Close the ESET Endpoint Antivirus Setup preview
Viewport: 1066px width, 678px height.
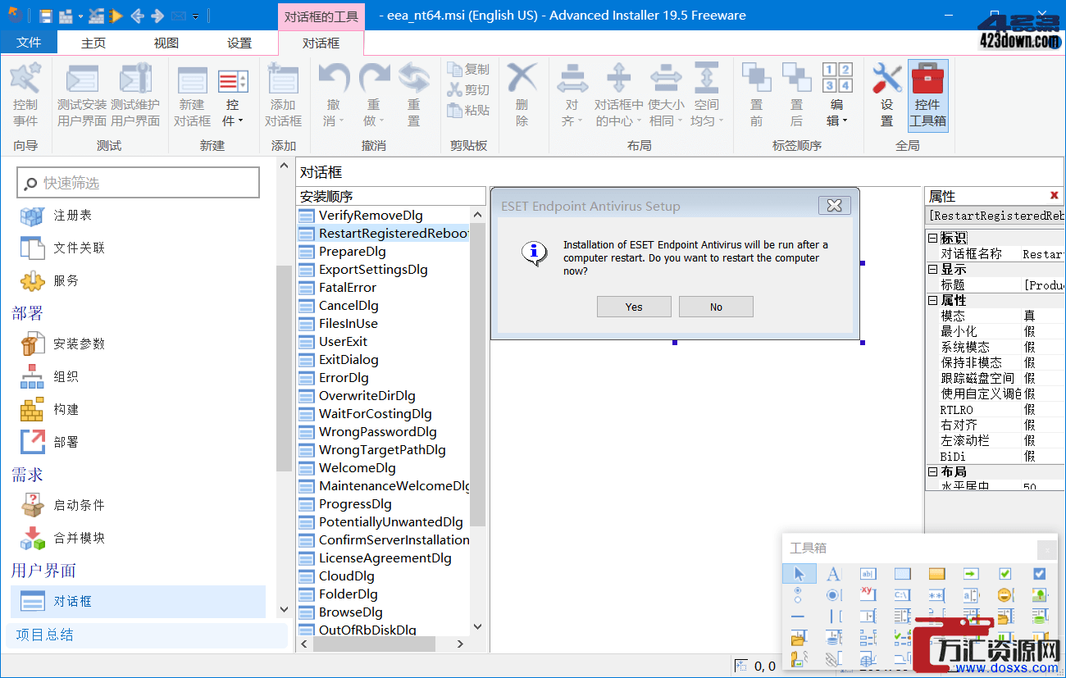[x=834, y=206]
